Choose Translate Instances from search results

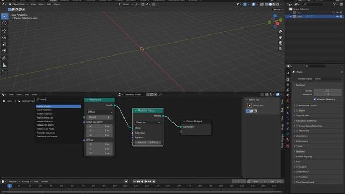point(58,133)
